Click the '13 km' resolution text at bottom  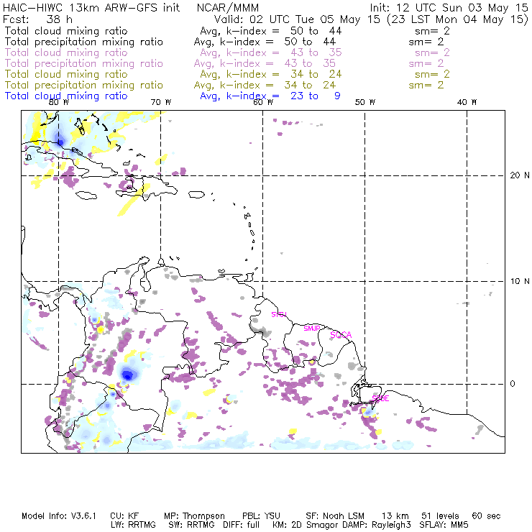click(x=395, y=516)
